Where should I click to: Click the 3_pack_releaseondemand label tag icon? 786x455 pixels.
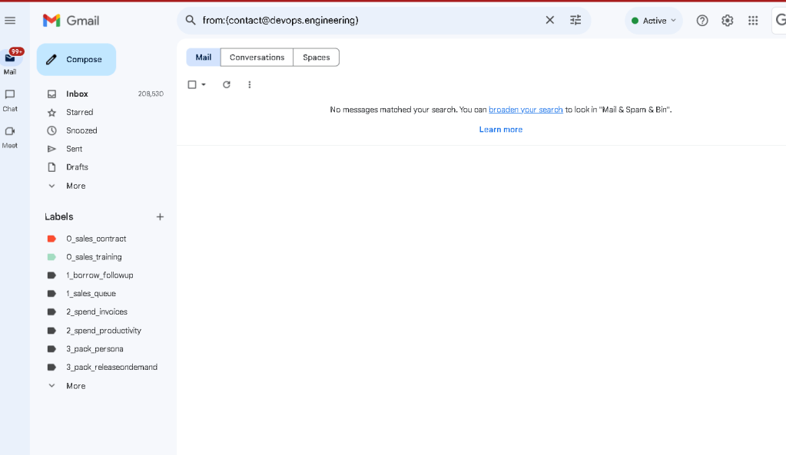pos(51,367)
